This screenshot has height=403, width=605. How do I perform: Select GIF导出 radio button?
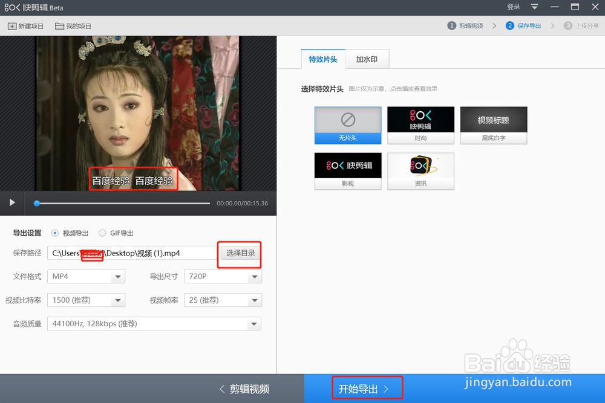click(x=102, y=233)
